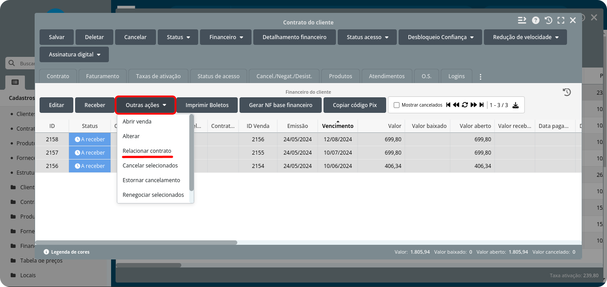Switch to the Faturamento tab

pyautogui.click(x=103, y=76)
